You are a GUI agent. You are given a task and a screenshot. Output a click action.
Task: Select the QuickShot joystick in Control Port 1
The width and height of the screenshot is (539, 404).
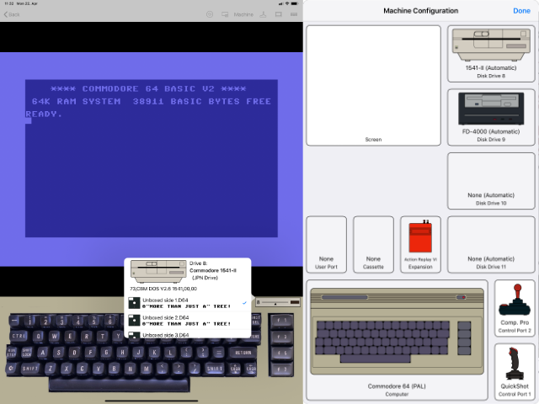(x=514, y=370)
